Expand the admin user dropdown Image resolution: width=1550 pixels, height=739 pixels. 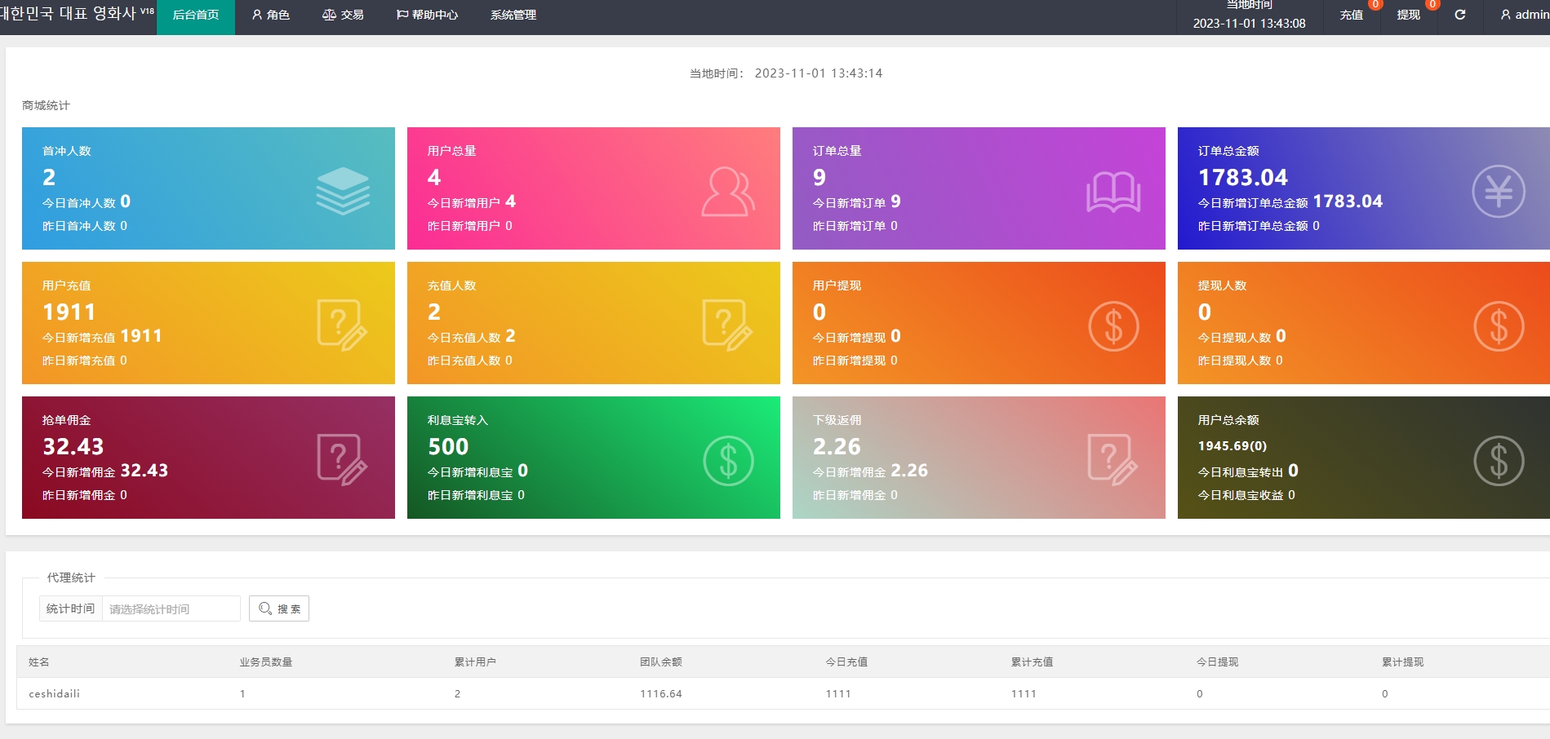pyautogui.click(x=1524, y=15)
